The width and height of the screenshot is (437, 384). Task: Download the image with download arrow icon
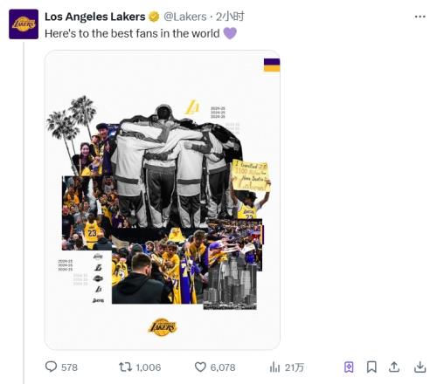420,367
